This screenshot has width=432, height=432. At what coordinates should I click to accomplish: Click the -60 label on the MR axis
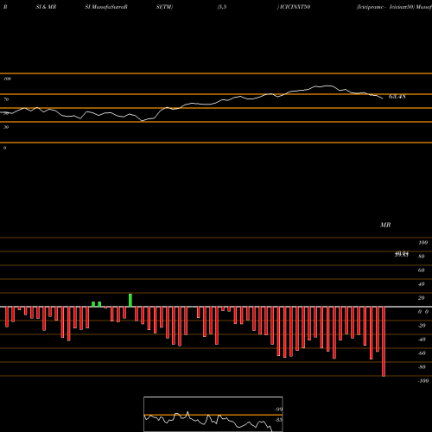coord(422,353)
